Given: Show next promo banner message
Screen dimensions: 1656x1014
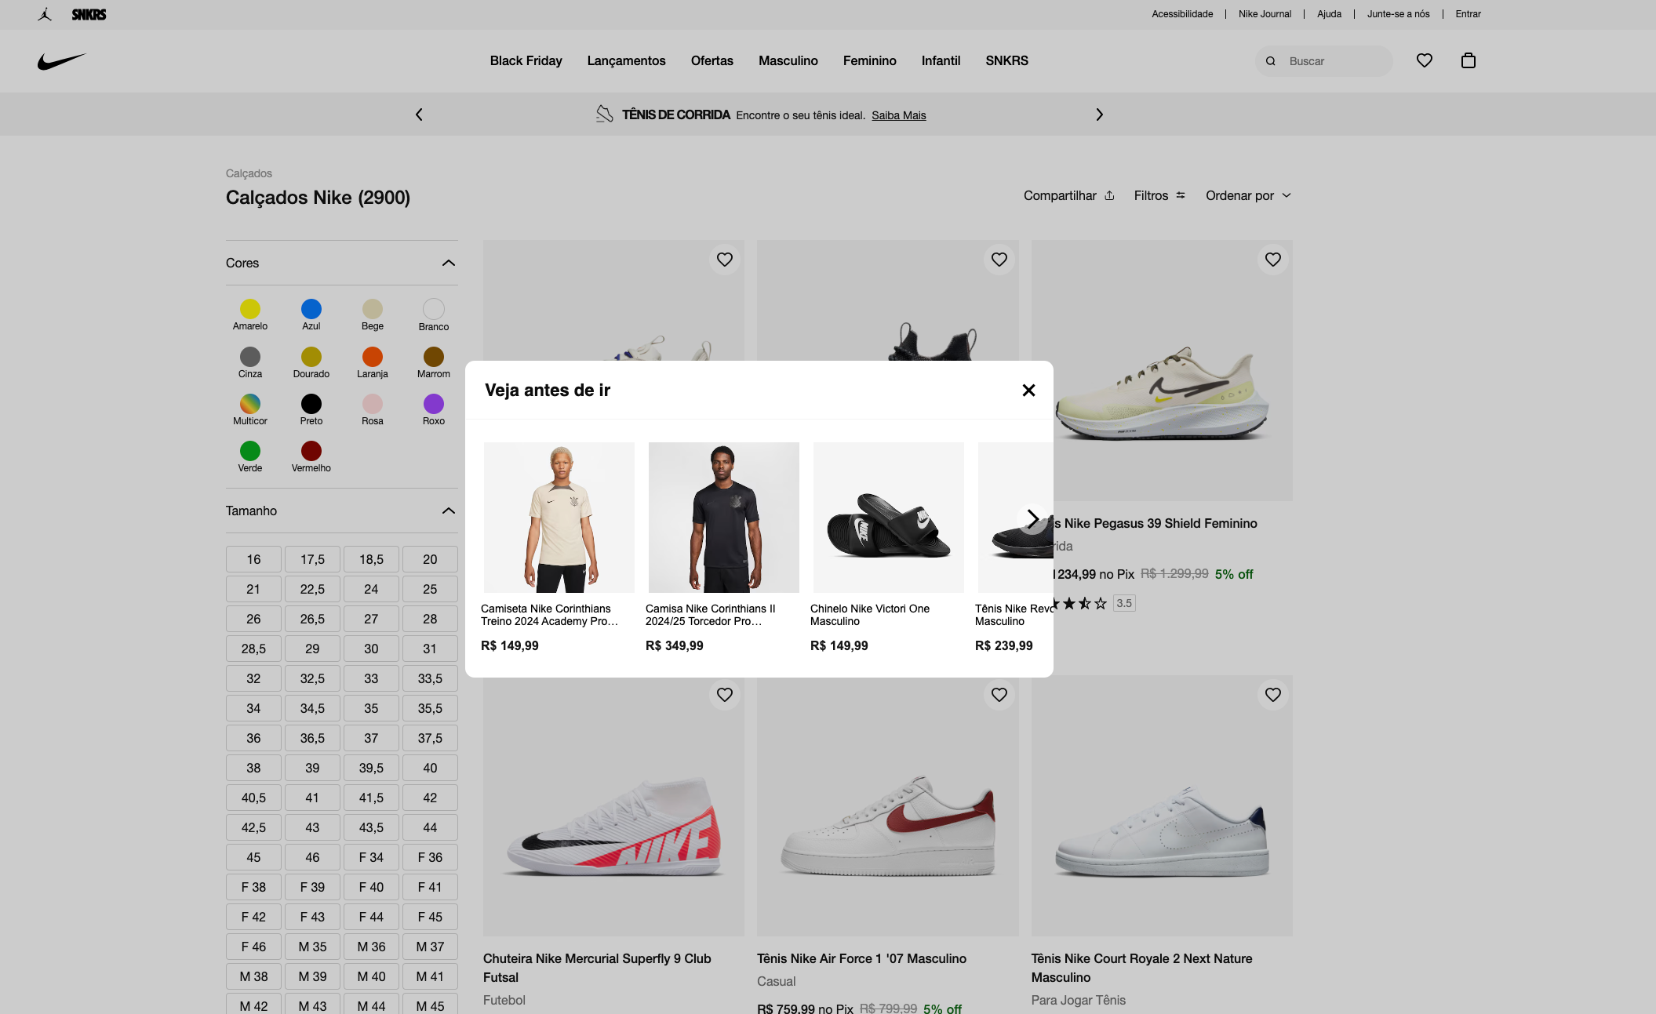Looking at the screenshot, I should pyautogui.click(x=1099, y=114).
